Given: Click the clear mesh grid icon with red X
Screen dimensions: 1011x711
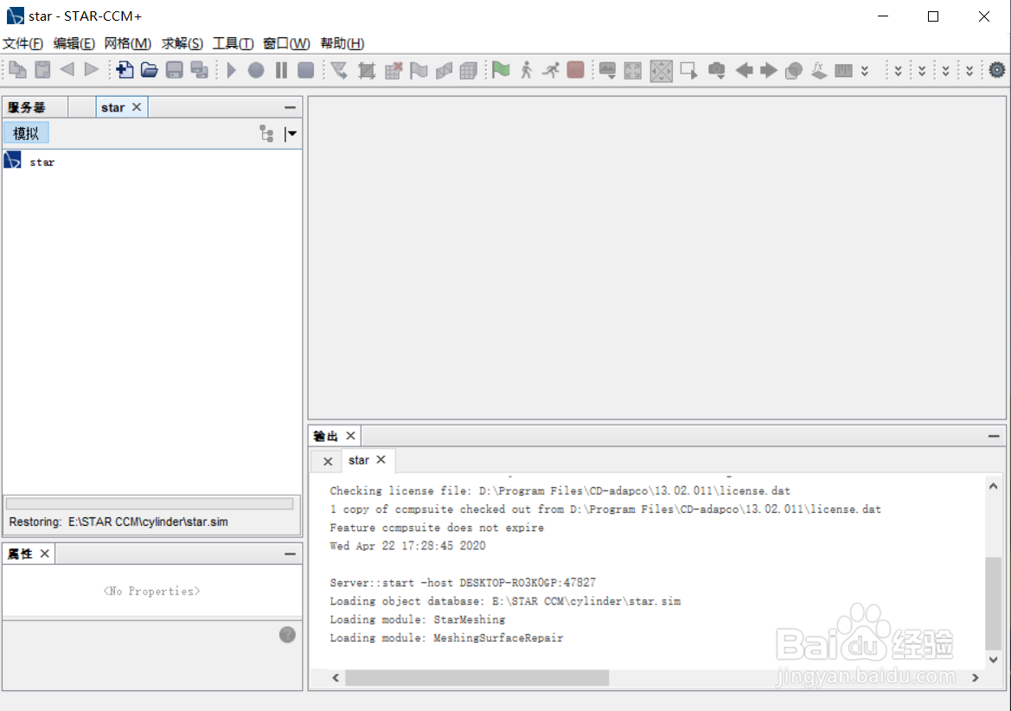Looking at the screenshot, I should [x=394, y=70].
